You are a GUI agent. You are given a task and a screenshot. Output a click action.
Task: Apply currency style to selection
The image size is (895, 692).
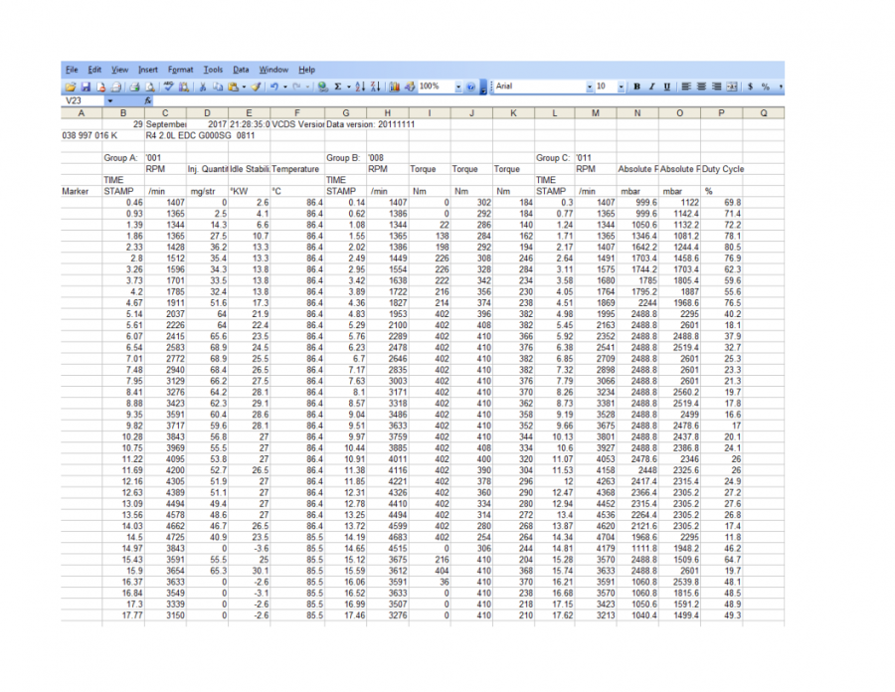[x=749, y=87]
